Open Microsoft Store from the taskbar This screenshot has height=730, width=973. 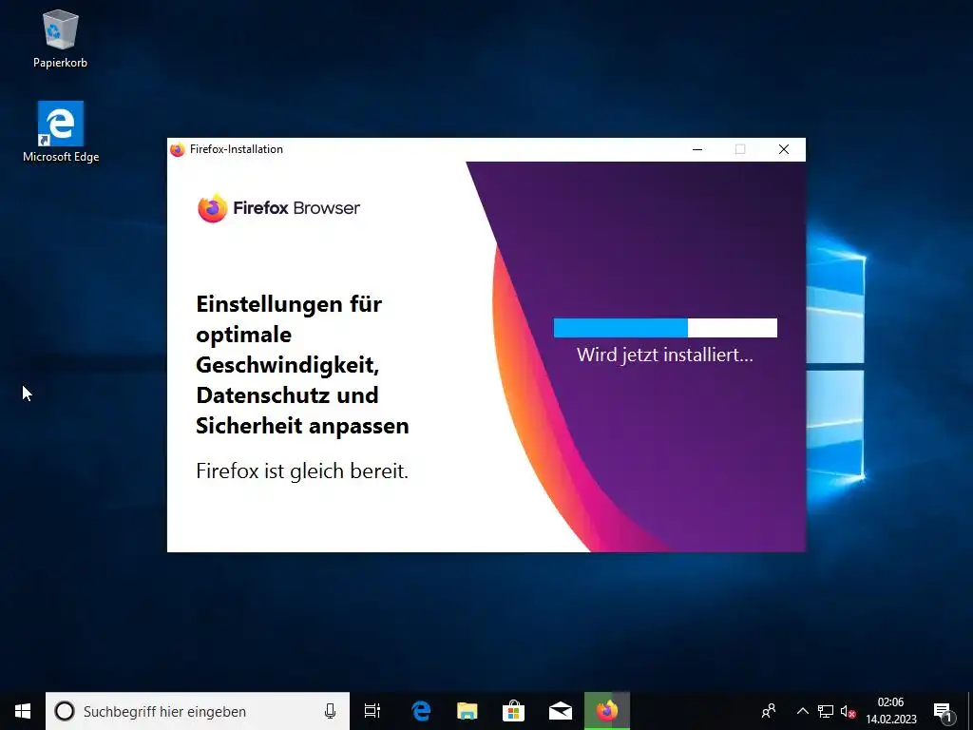[x=514, y=711]
